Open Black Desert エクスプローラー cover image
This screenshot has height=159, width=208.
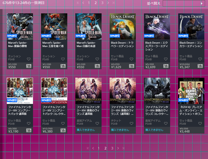click(157, 26)
